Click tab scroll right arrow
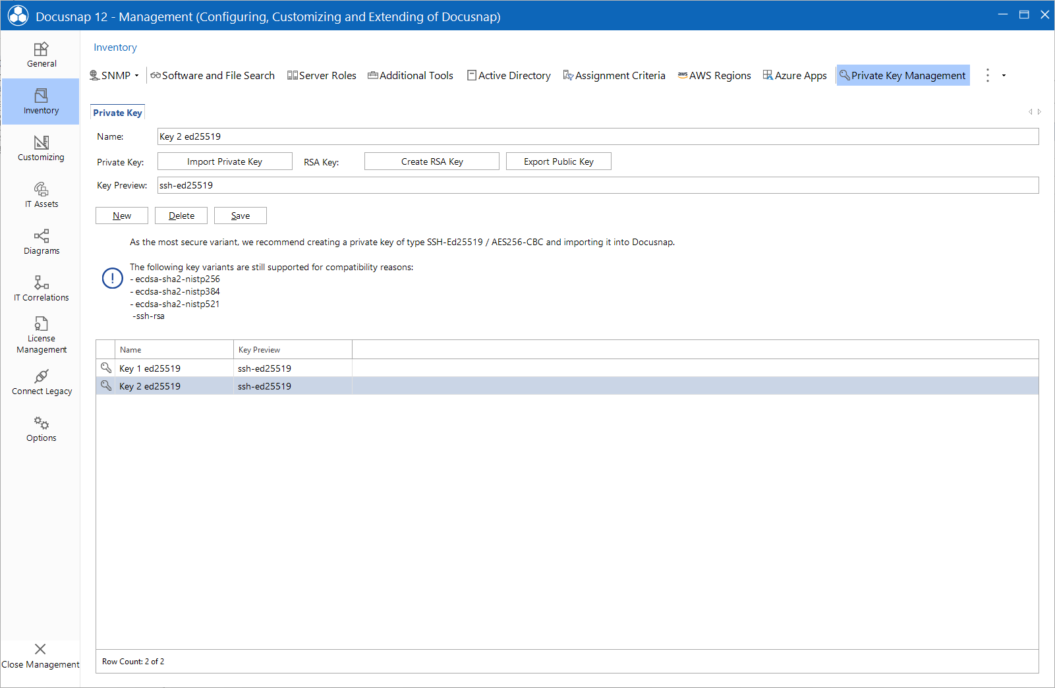Viewport: 1055px width, 688px height. [x=1039, y=112]
